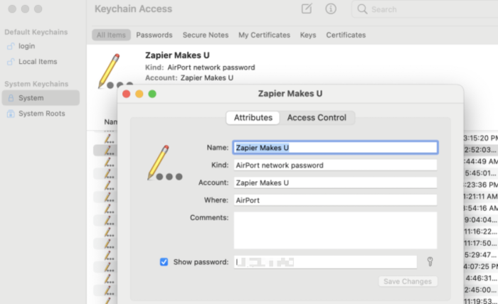The width and height of the screenshot is (498, 304).
Task: Close the Zapier Makes U dialog
Action: click(x=127, y=94)
